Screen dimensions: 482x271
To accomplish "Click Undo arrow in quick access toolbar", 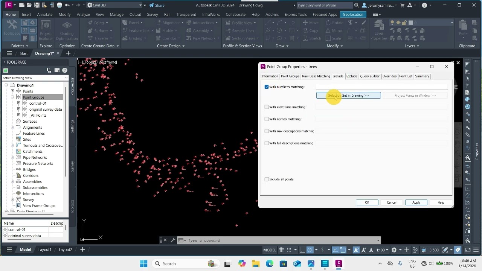I will [x=67, y=5].
